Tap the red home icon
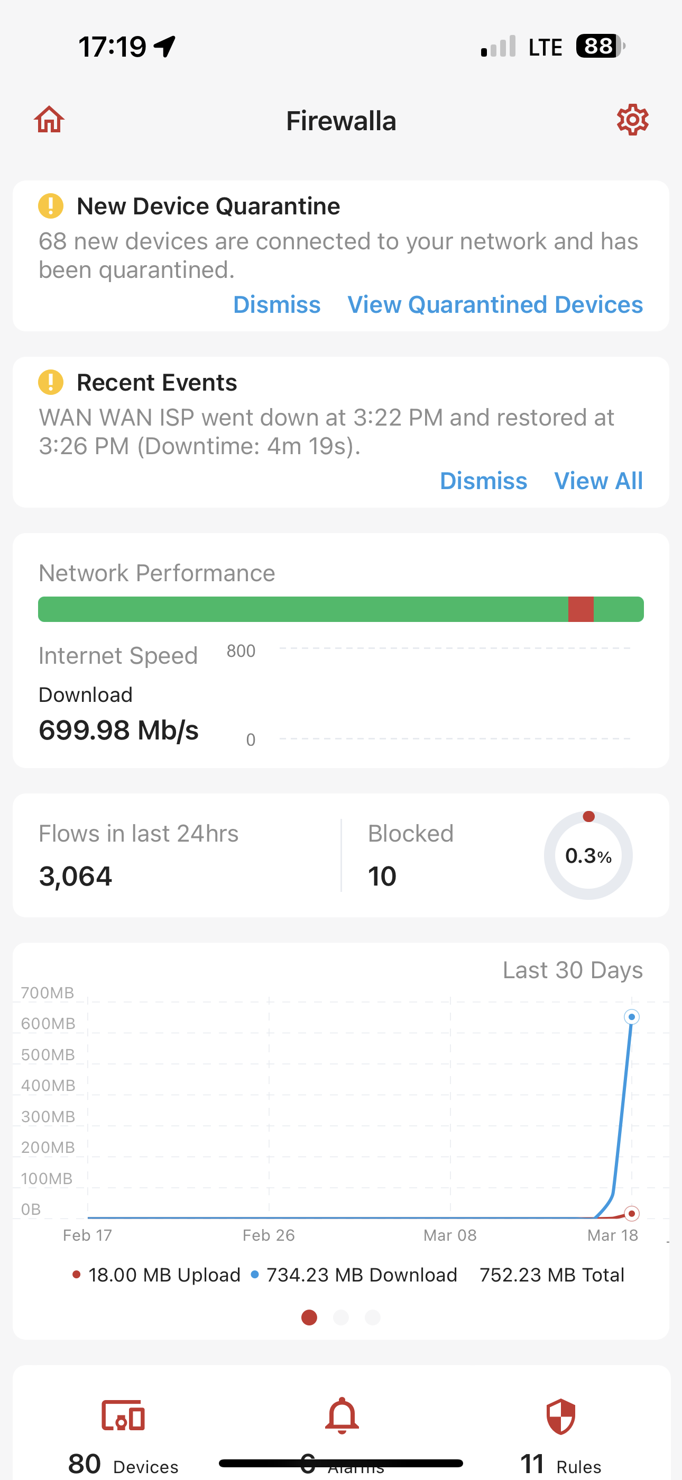Image resolution: width=682 pixels, height=1480 pixels. point(49,120)
